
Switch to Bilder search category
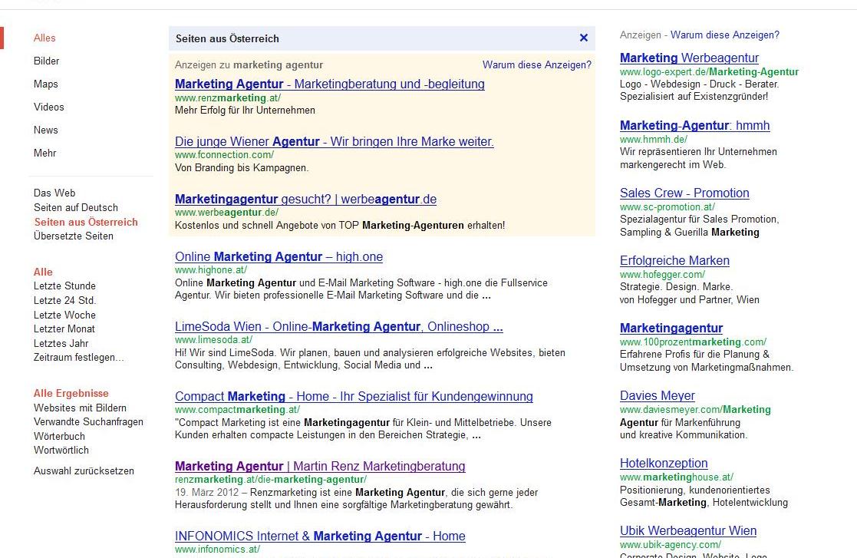pyautogui.click(x=47, y=61)
